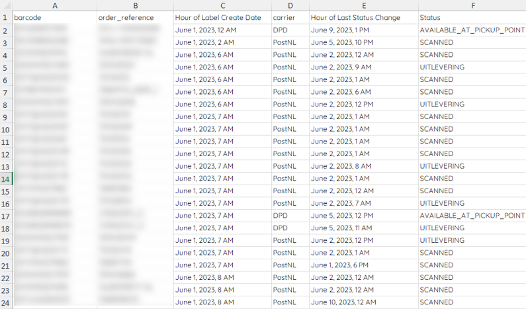Select row 14 header

tap(6, 179)
